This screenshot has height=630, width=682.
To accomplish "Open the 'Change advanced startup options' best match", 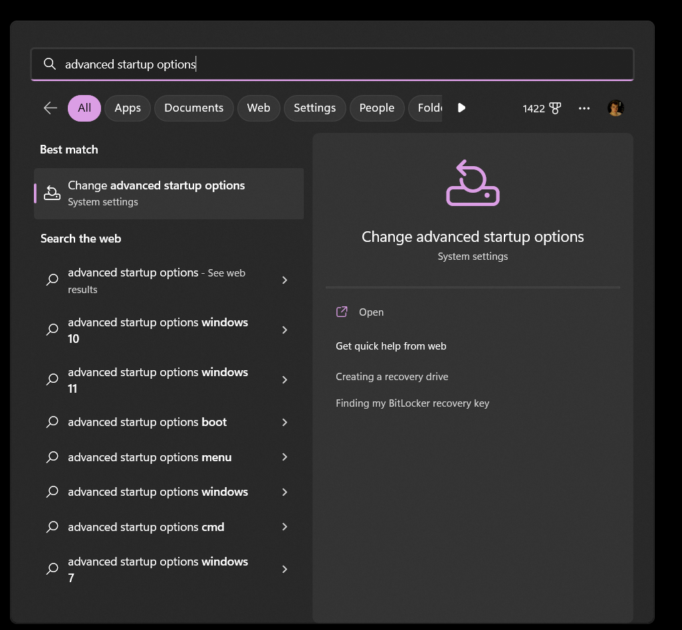I will 169,193.
